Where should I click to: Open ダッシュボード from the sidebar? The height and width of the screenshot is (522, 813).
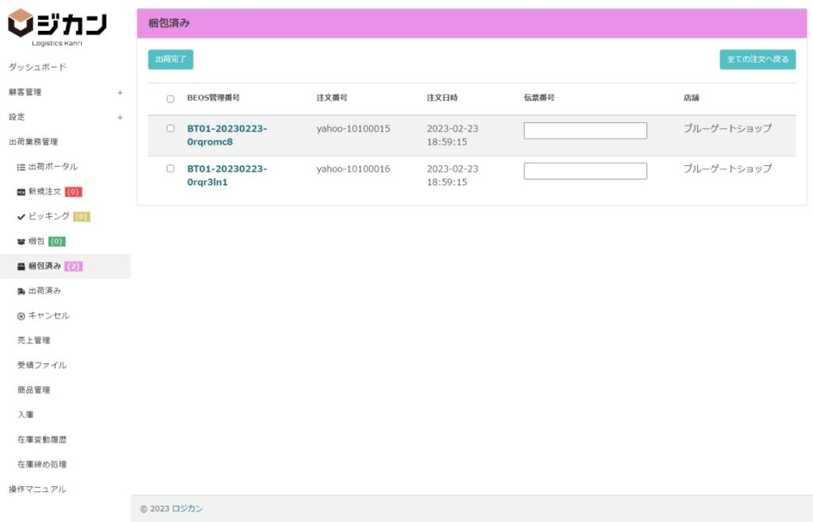coord(37,67)
